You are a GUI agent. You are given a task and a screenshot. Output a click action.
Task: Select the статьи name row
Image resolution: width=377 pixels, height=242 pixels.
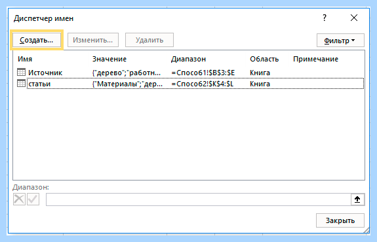click(190, 84)
